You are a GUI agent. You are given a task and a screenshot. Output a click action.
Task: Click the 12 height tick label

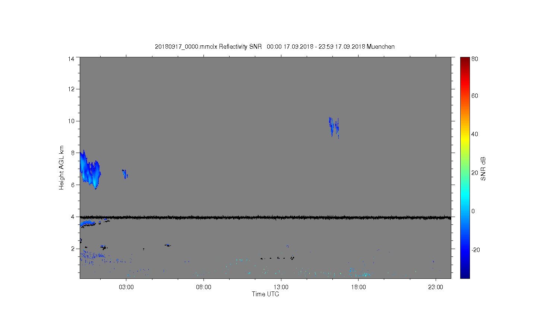(71, 89)
